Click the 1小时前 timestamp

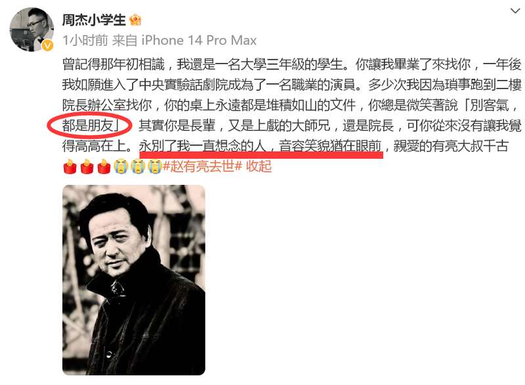click(85, 41)
